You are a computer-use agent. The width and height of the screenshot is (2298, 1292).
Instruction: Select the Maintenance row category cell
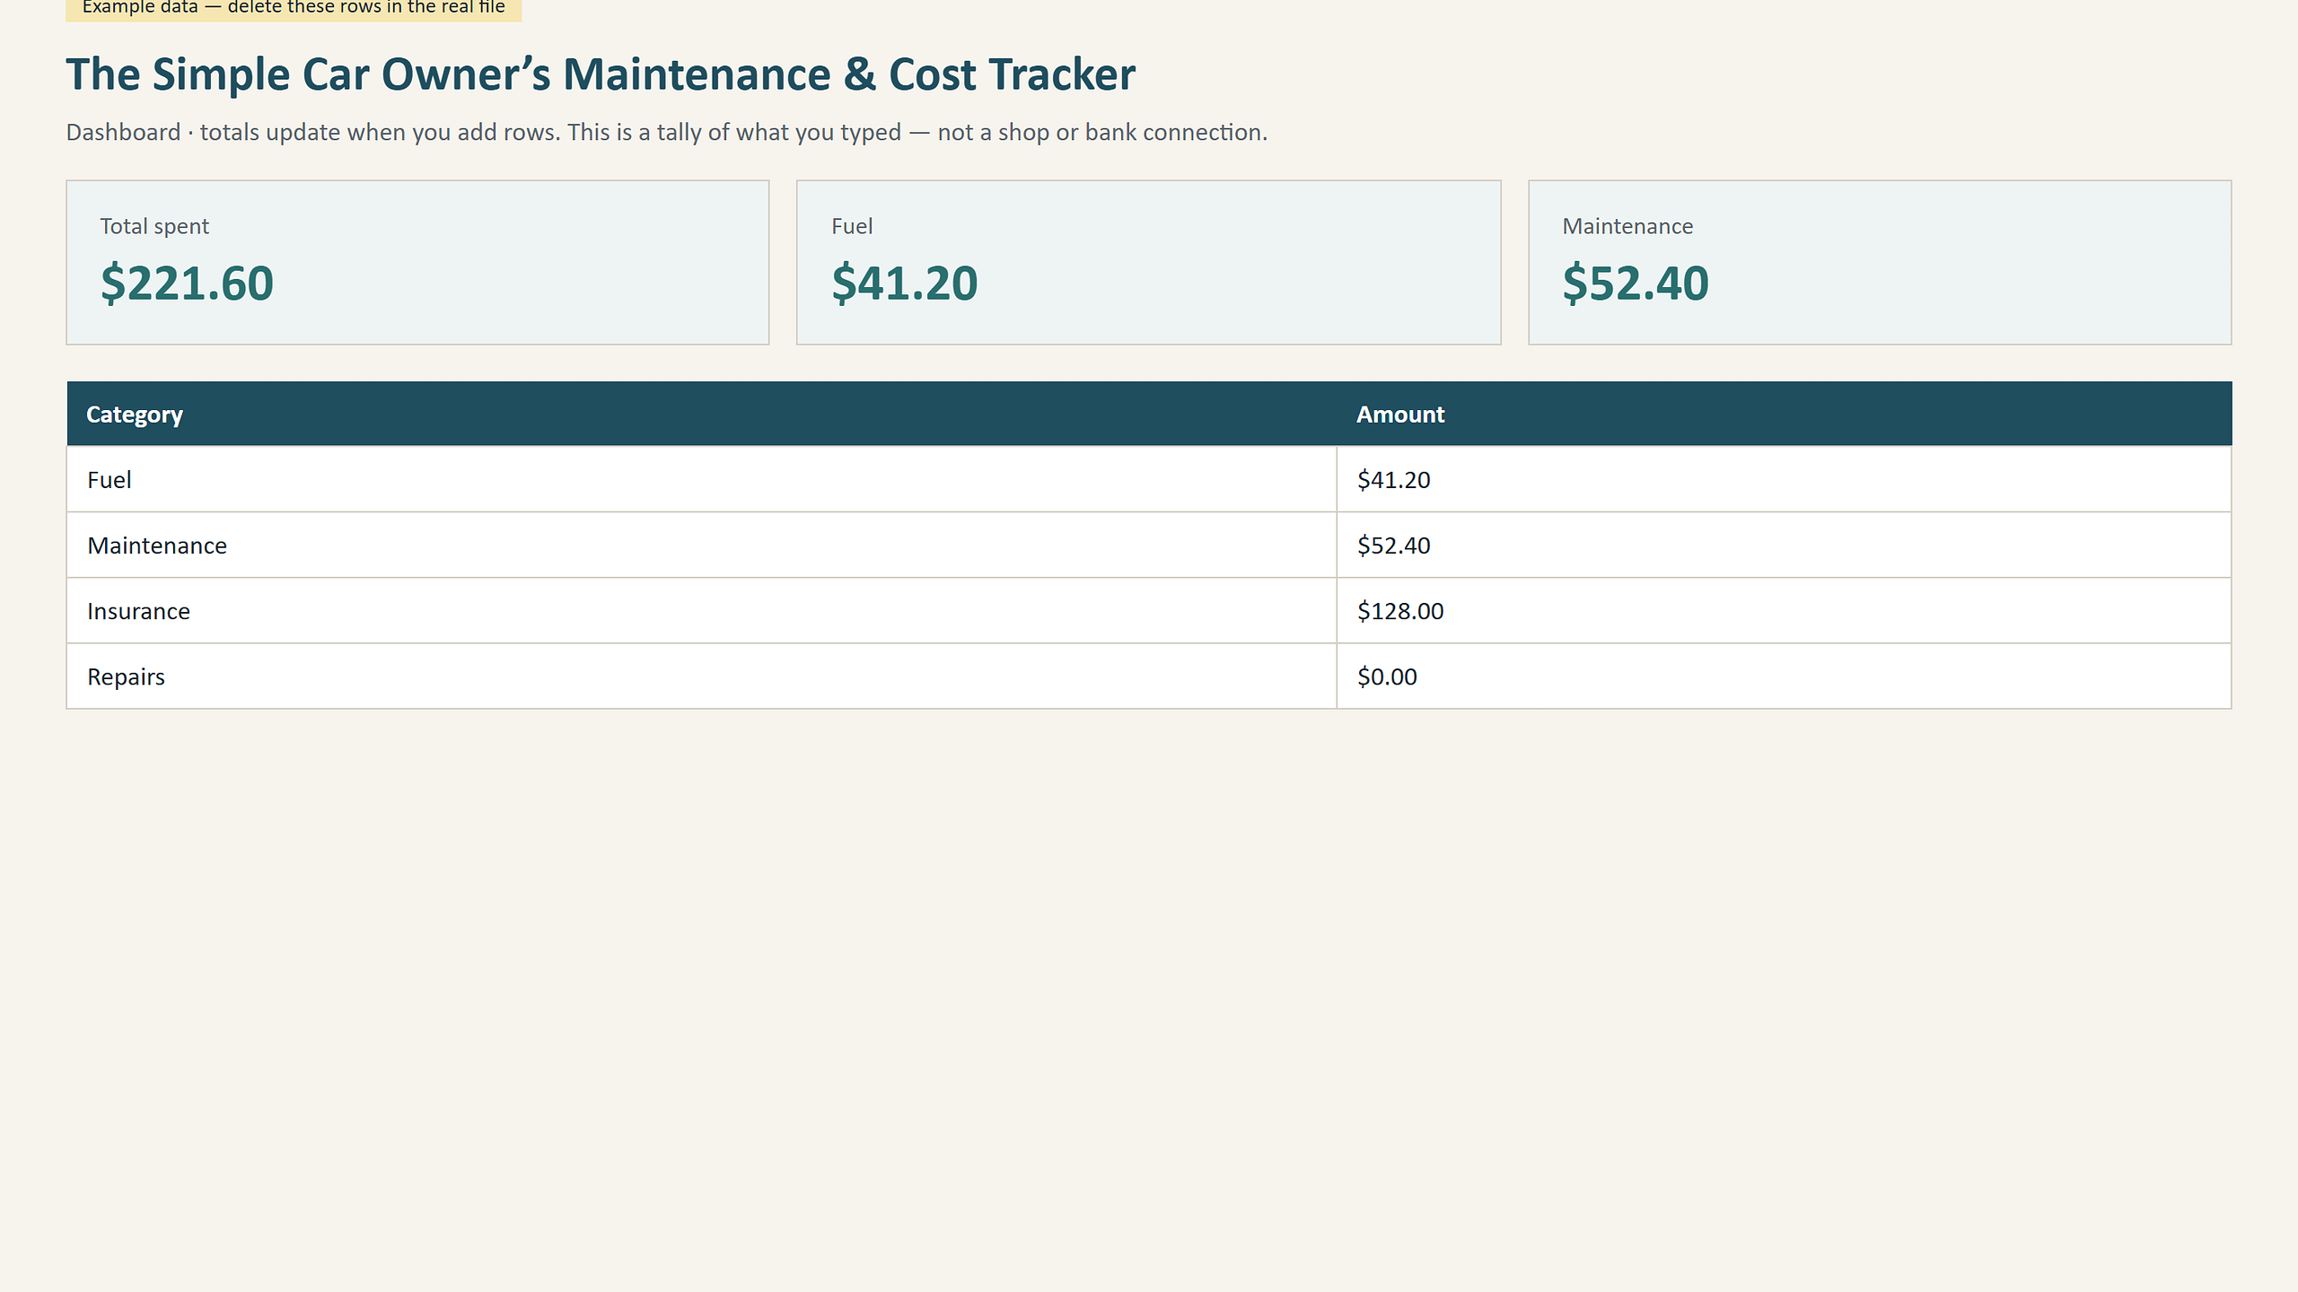(702, 545)
